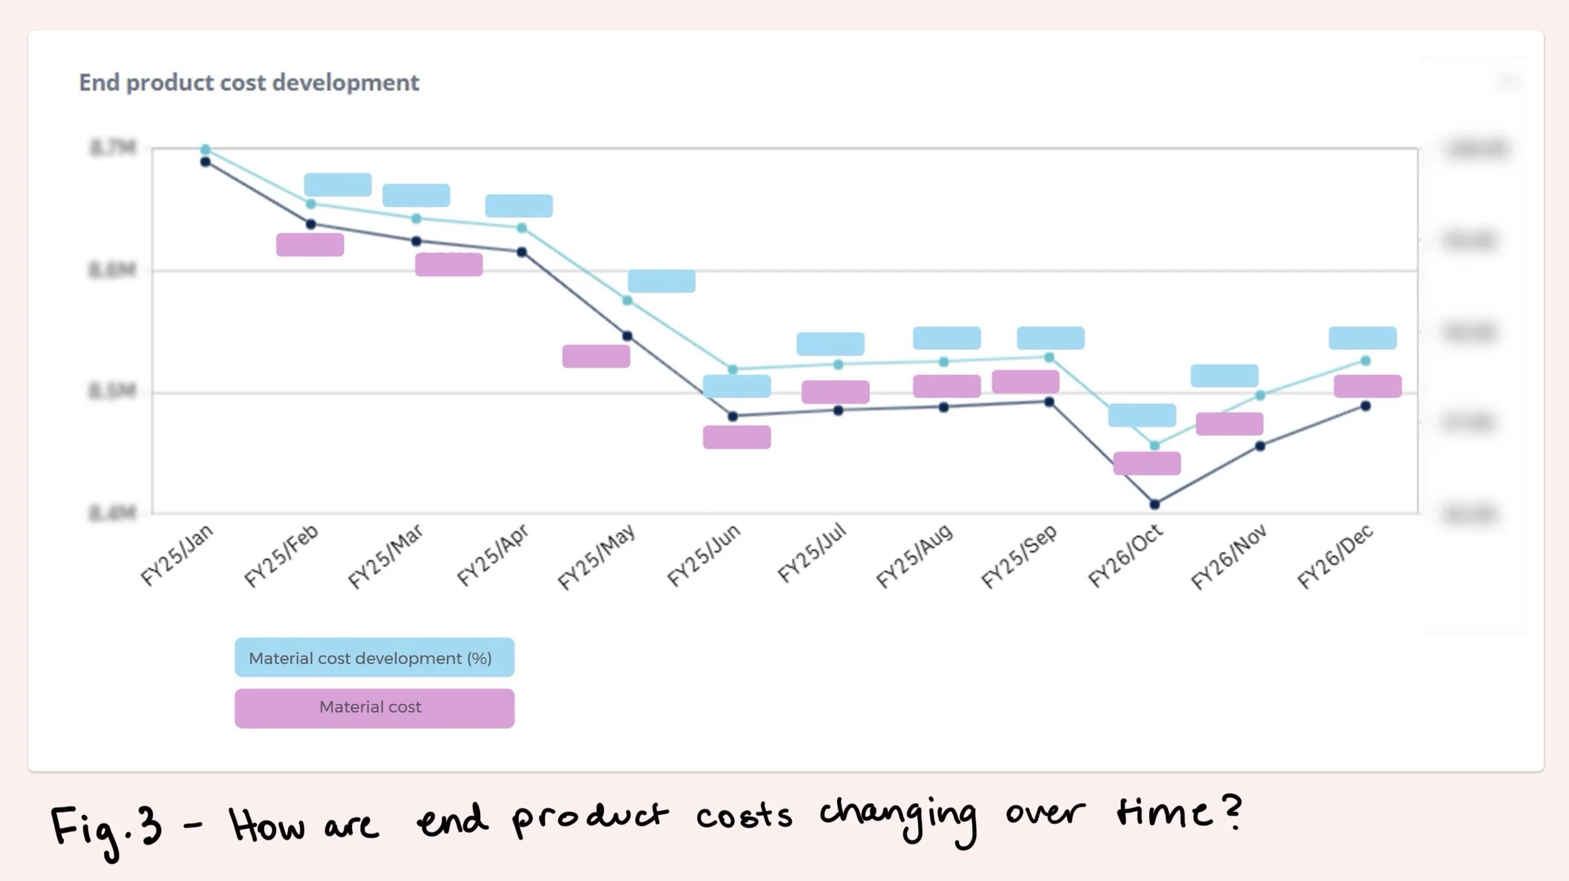The width and height of the screenshot is (1569, 881).
Task: Click the blue value label above FY25/Feb point
Action: 338,184
